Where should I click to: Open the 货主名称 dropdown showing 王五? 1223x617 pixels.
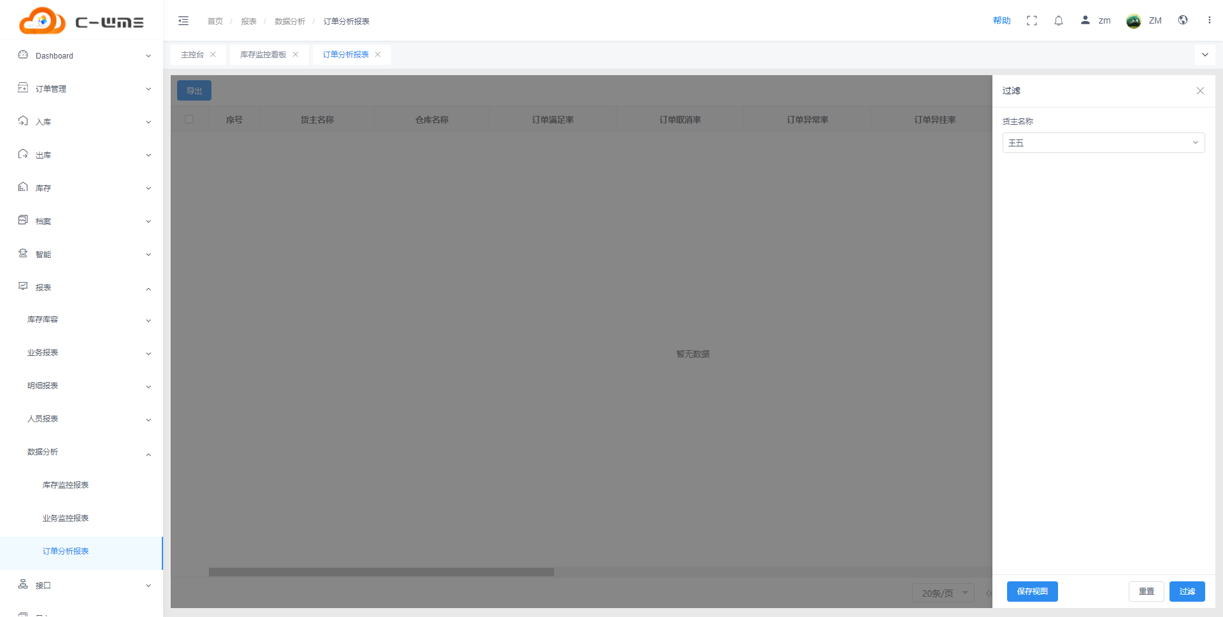pos(1103,143)
